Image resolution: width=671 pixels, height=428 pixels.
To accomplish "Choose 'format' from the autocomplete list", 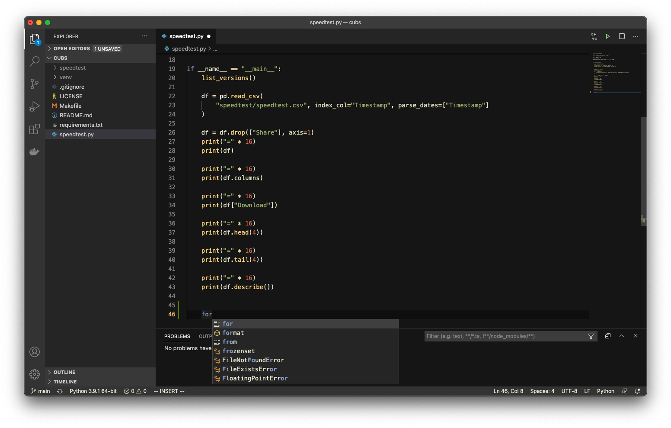I will click(x=233, y=333).
